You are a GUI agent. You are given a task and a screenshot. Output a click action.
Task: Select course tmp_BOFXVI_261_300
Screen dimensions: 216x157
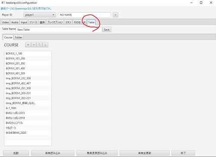coord(28,88)
